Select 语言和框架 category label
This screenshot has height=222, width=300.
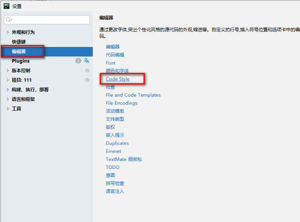[23, 99]
